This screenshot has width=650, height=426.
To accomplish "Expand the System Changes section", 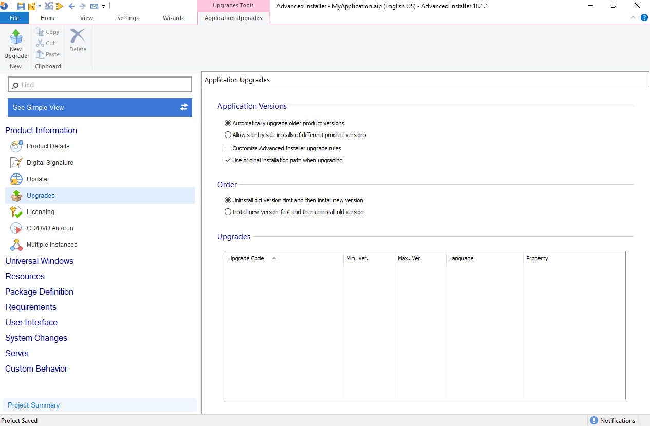I will click(x=36, y=338).
